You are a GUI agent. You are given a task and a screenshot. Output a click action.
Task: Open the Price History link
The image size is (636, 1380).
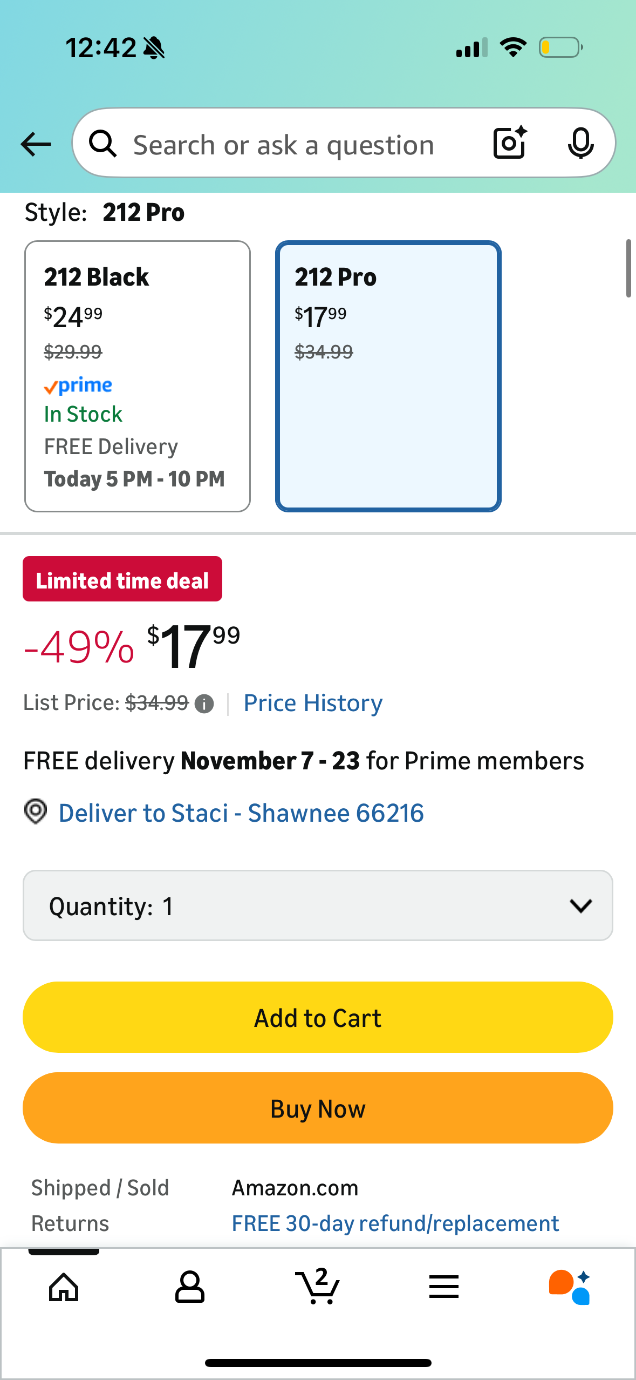[x=313, y=703]
